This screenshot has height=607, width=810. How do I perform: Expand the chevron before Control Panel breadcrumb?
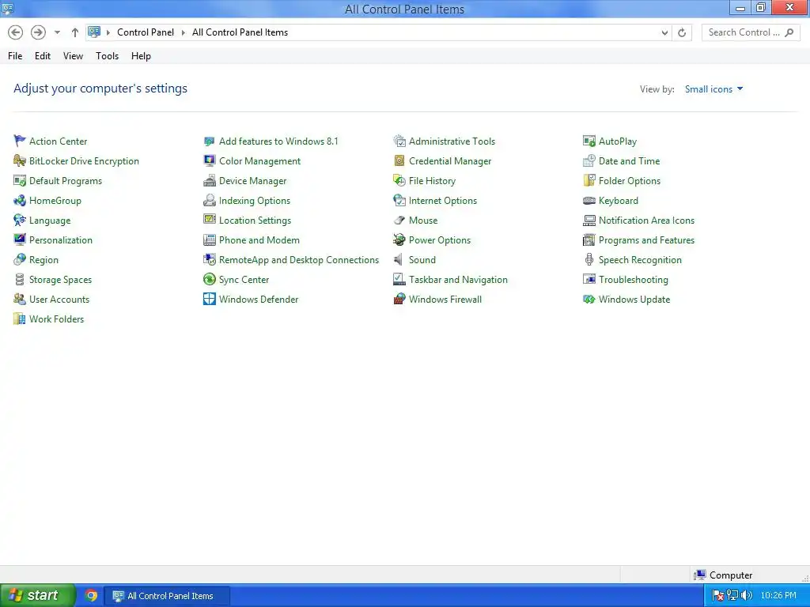tap(108, 32)
